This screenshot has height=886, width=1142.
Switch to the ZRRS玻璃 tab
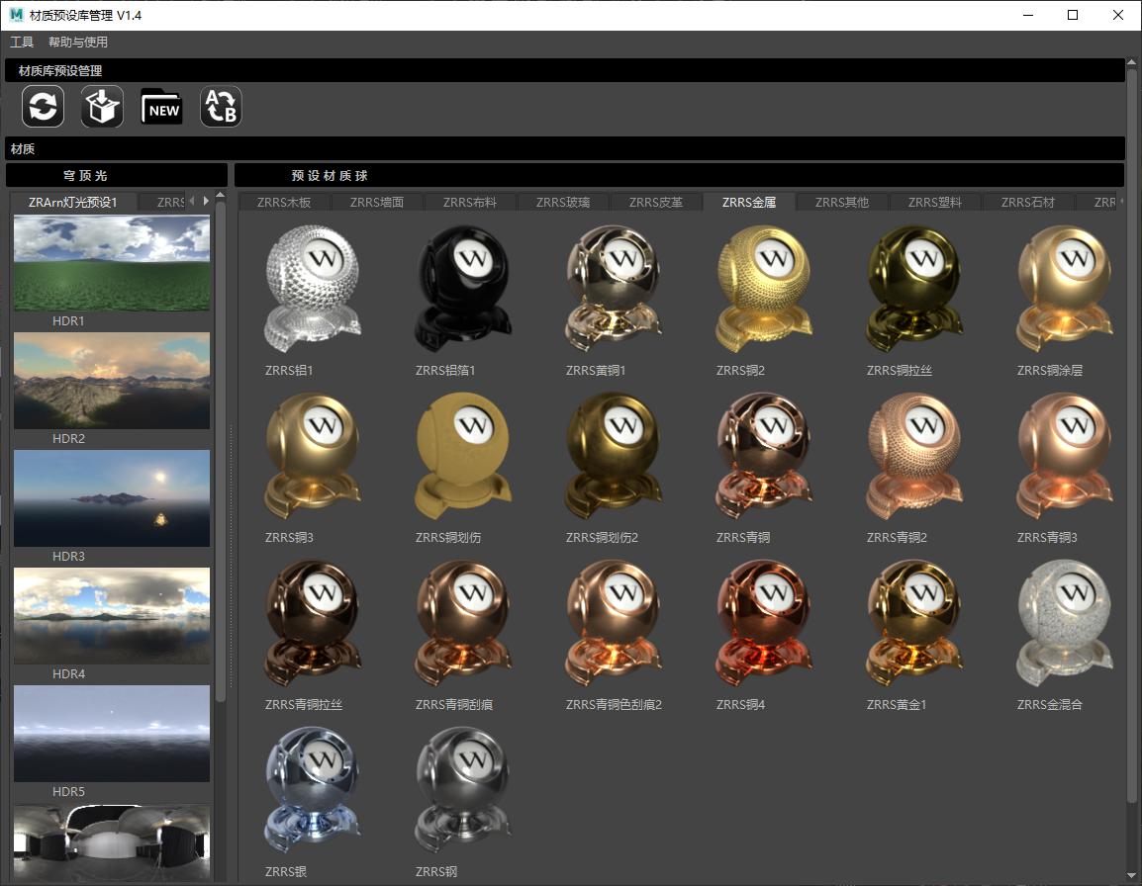click(562, 203)
